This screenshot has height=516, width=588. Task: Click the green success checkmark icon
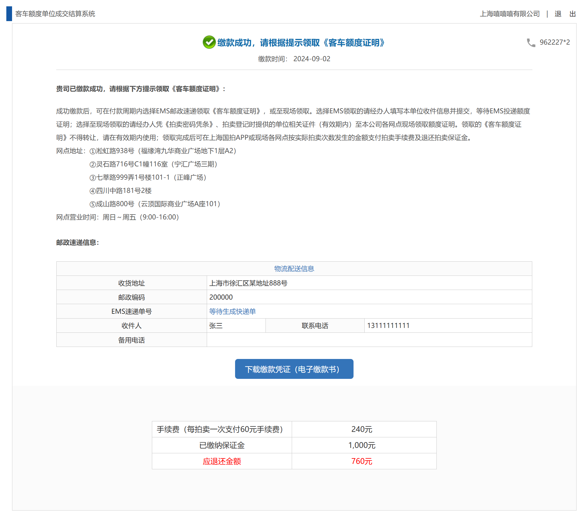[x=209, y=42]
